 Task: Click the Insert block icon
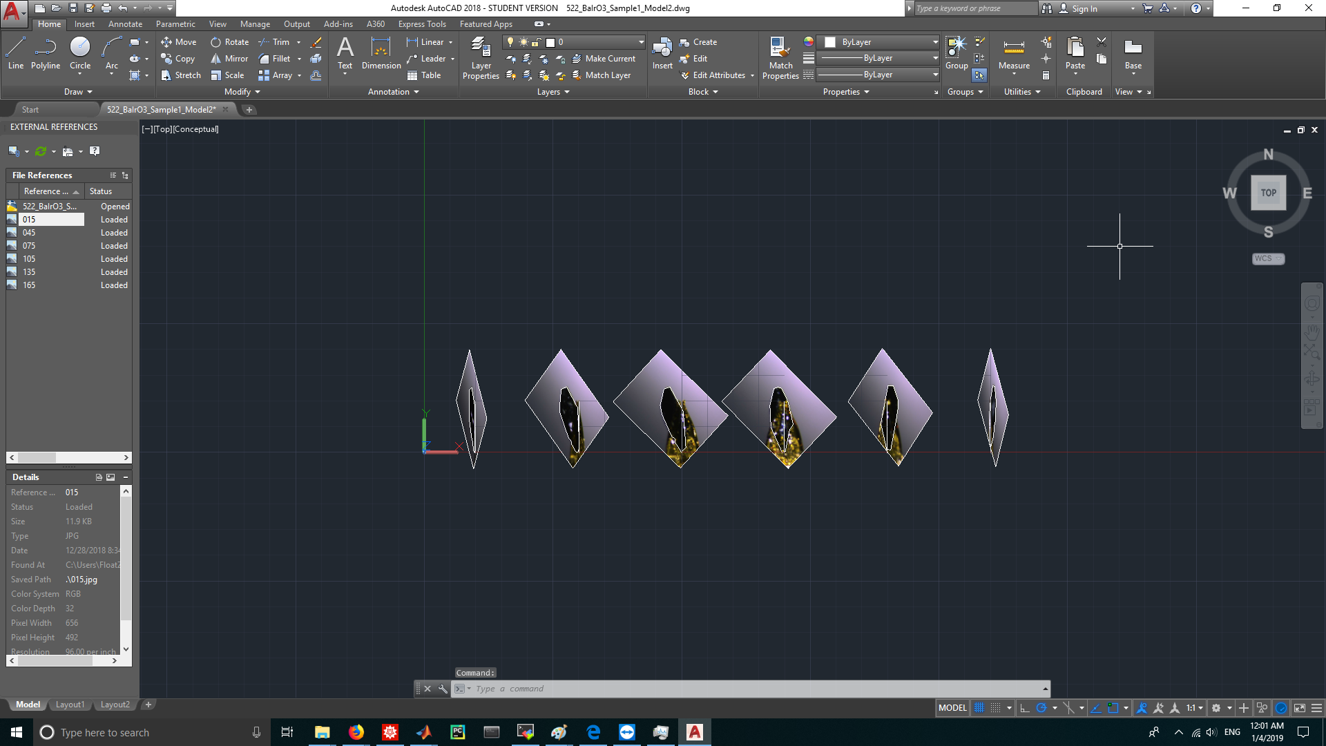[662, 54]
